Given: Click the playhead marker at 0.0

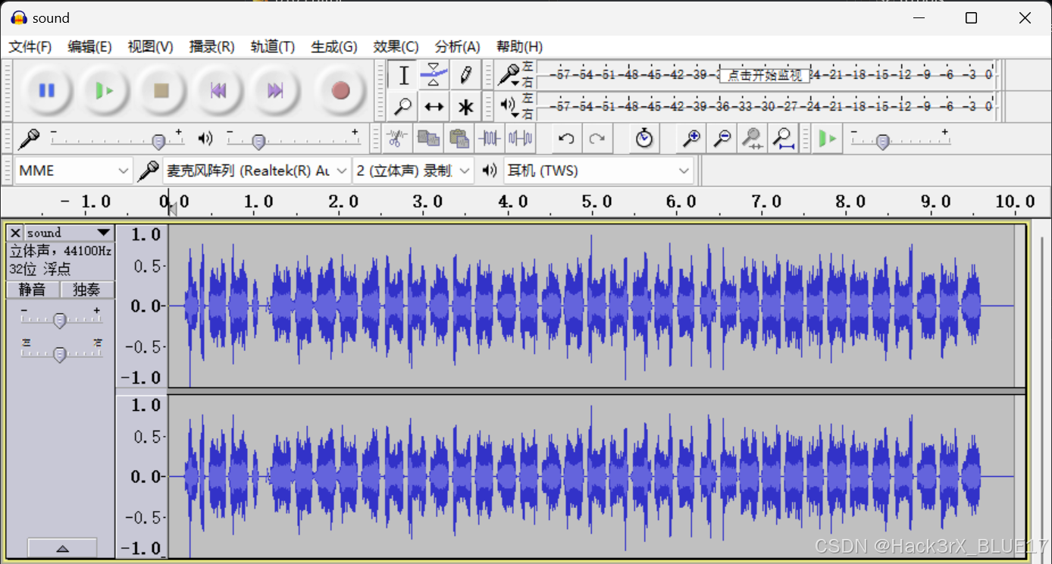Looking at the screenshot, I should point(172,208).
